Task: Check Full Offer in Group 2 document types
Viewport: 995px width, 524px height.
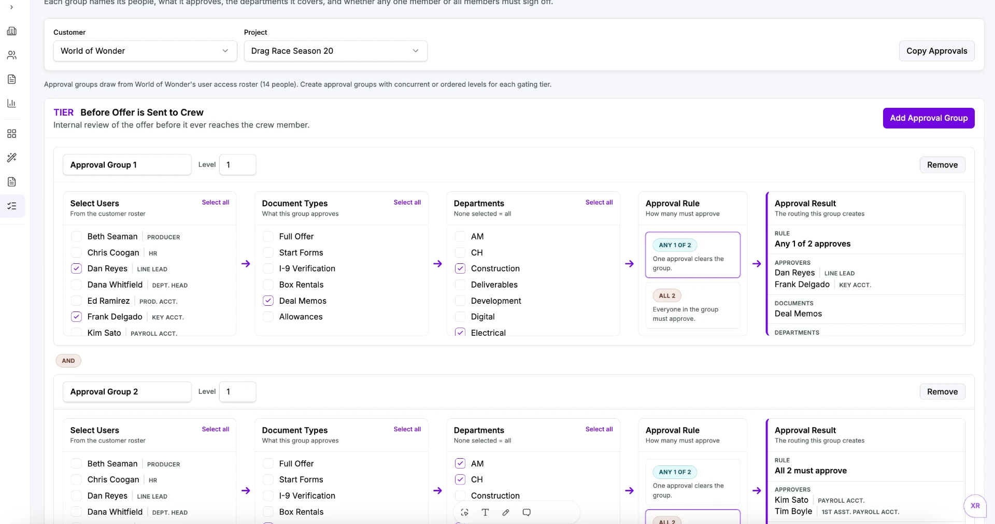Action: coord(268,463)
